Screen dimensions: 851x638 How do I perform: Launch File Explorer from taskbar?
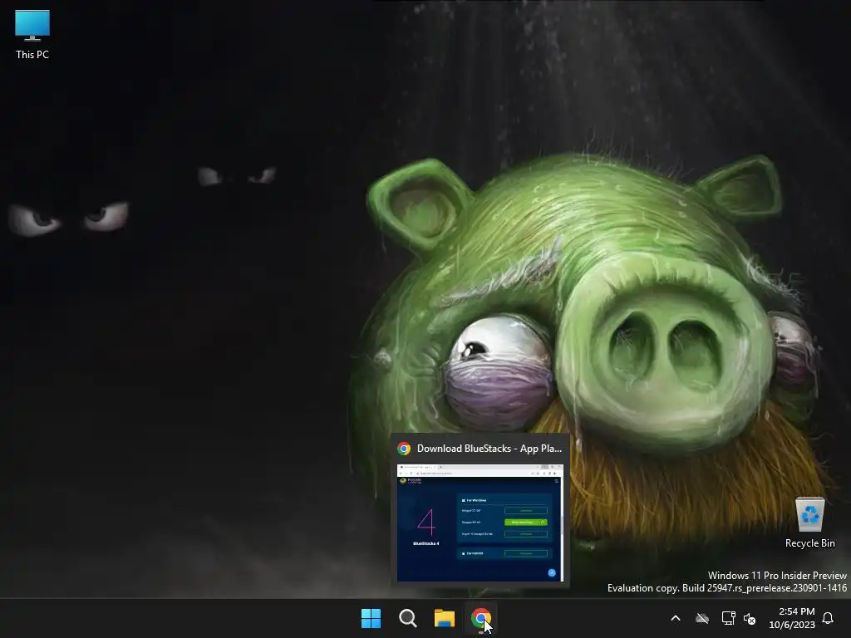click(445, 618)
